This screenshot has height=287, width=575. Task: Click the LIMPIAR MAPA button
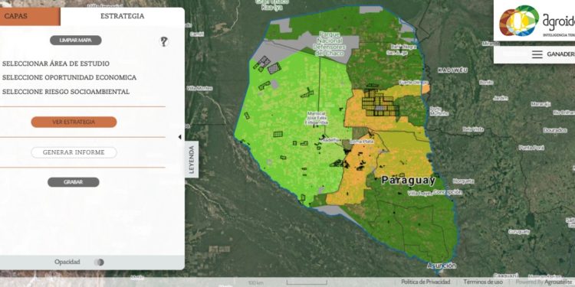point(76,41)
